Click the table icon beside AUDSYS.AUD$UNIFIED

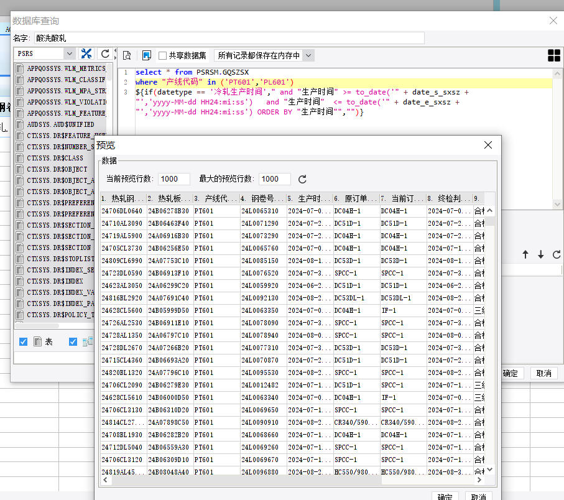tap(20, 124)
